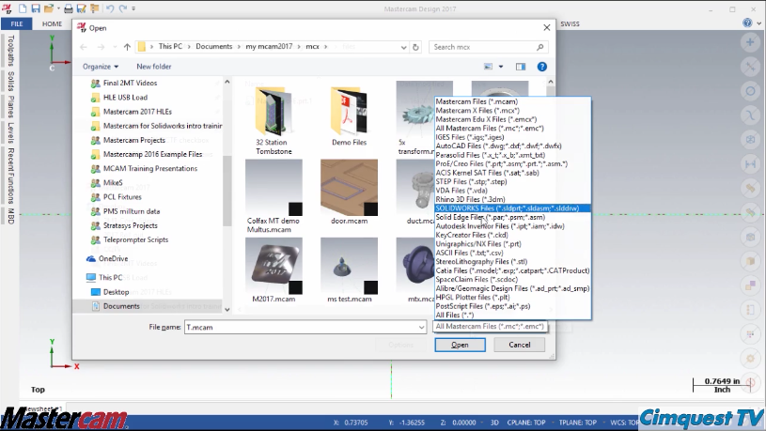Choose Mastercam Files (*.mcam) type
The height and width of the screenshot is (431, 766).
[x=512, y=101]
